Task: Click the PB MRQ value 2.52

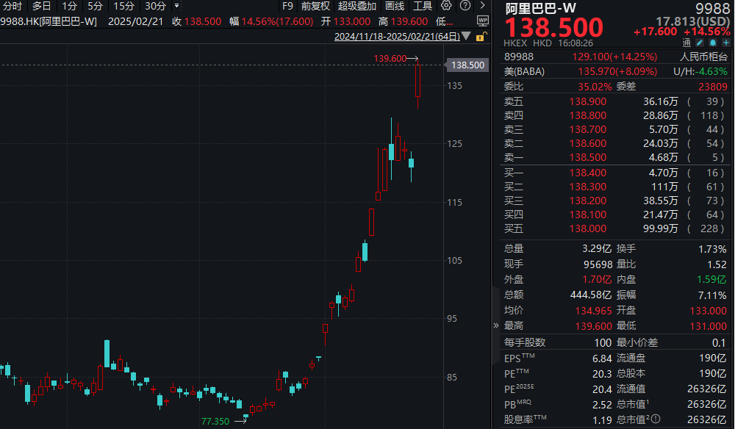Action: (603, 405)
